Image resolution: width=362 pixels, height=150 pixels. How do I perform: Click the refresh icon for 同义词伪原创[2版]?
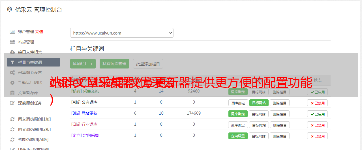(x=12, y=129)
